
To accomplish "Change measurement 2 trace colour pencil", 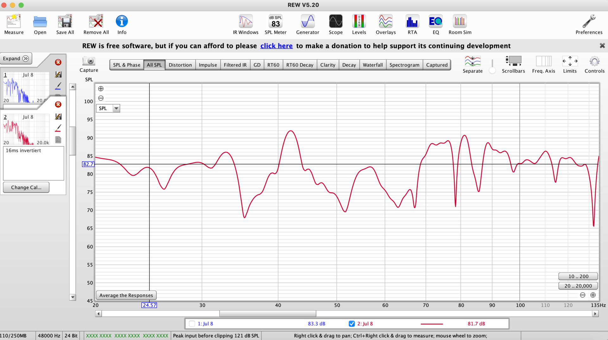I will coord(58,128).
